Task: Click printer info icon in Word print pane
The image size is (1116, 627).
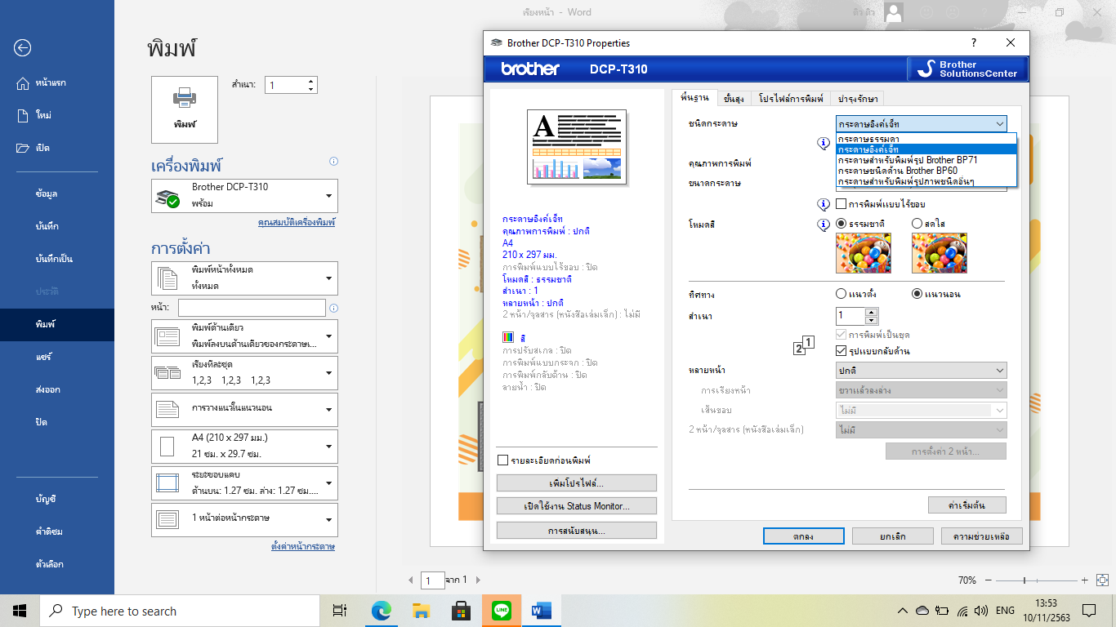Action: tap(333, 162)
